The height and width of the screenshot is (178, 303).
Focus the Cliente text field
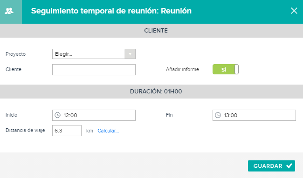click(x=94, y=70)
